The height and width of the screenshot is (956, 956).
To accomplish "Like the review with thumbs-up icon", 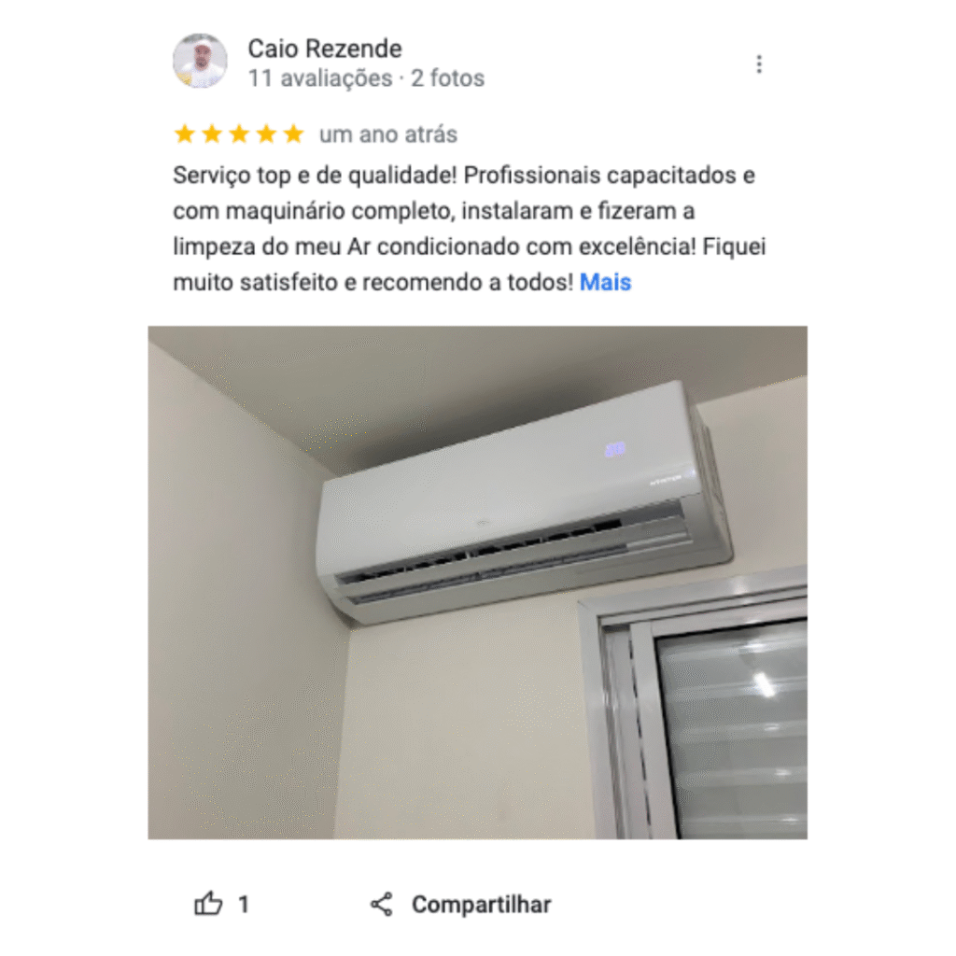I will pyautogui.click(x=208, y=904).
